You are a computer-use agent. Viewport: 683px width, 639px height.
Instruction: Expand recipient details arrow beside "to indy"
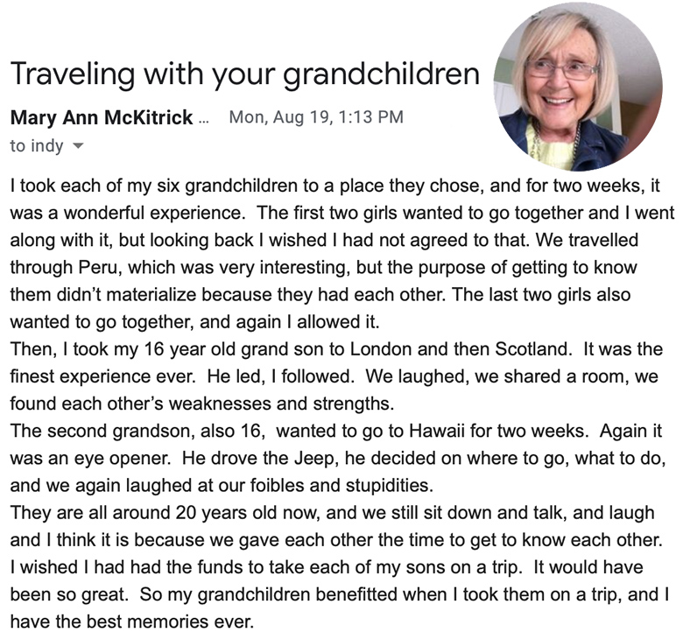click(77, 146)
